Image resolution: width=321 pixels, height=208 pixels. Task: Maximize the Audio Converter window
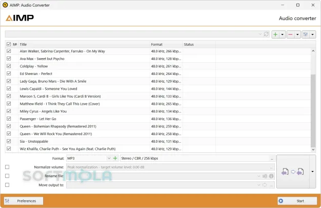tap(298, 5)
